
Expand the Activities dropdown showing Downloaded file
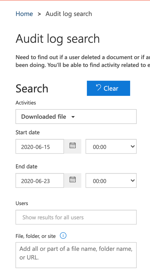click(76, 117)
